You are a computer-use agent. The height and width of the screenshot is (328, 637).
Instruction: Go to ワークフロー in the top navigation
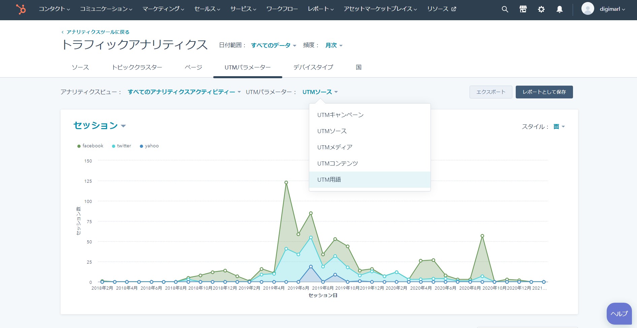pyautogui.click(x=282, y=9)
